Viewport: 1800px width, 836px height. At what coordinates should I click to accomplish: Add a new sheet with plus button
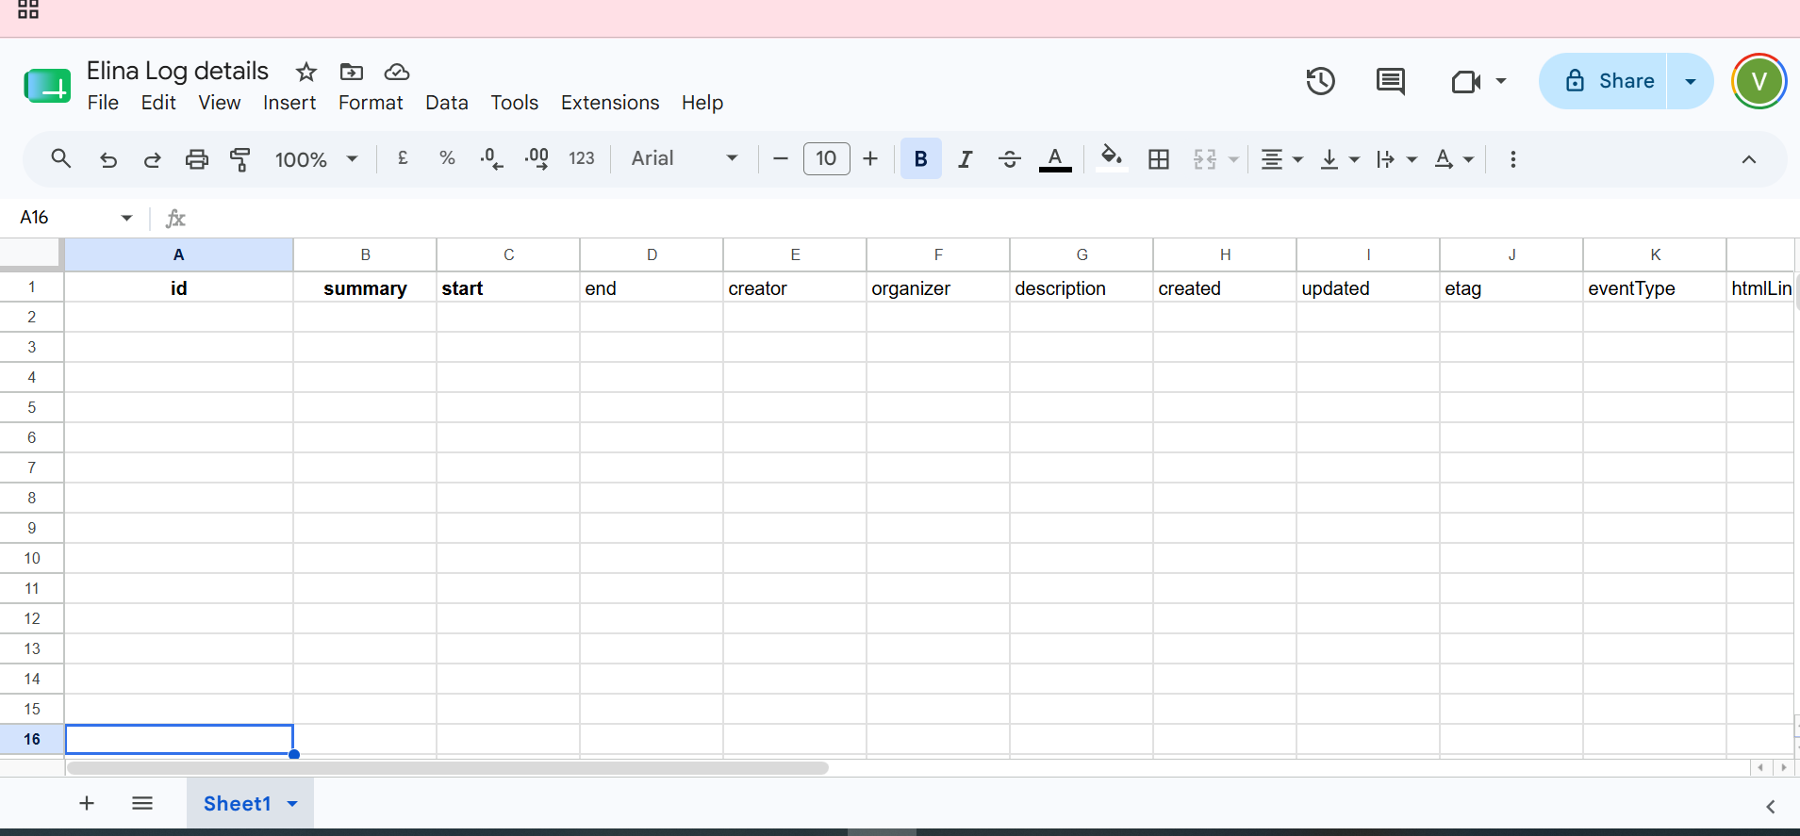(87, 803)
